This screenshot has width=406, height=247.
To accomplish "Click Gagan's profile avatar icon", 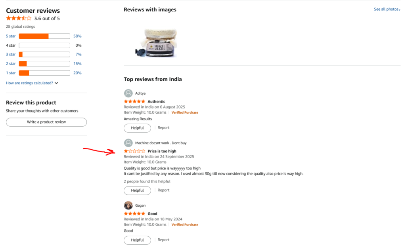I will tap(128, 205).
